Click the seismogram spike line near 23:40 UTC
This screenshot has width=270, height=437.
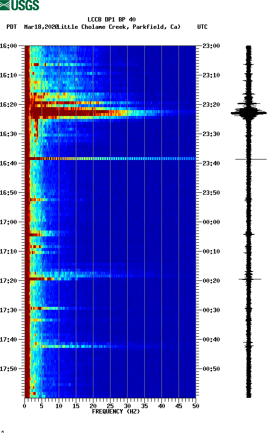pos(251,159)
